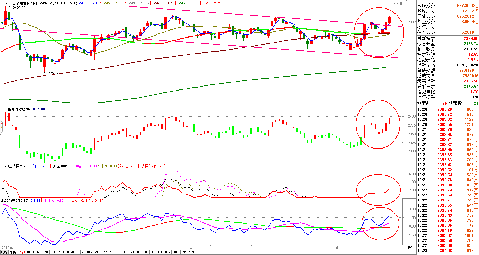Select the OBV indicator tab
The height and width of the screenshot is (255, 479).
(90, 252)
